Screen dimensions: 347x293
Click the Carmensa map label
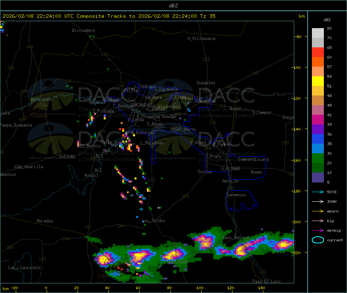click(236, 195)
